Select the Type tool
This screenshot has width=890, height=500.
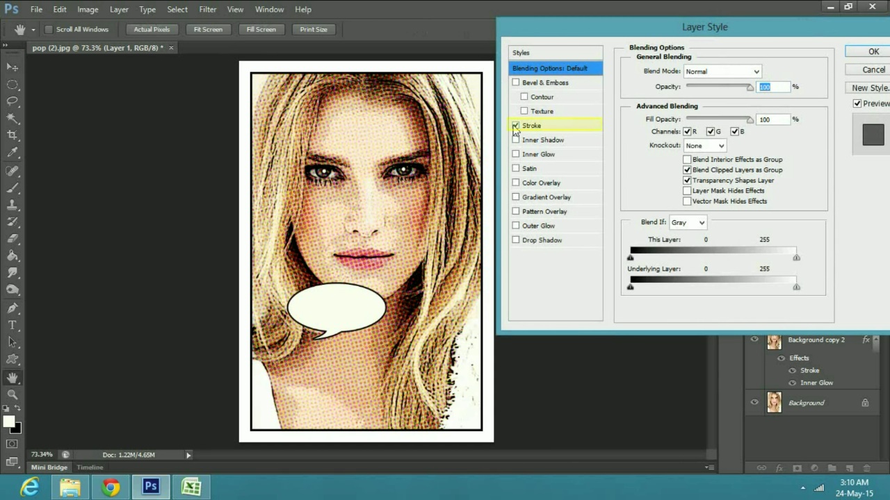(13, 325)
